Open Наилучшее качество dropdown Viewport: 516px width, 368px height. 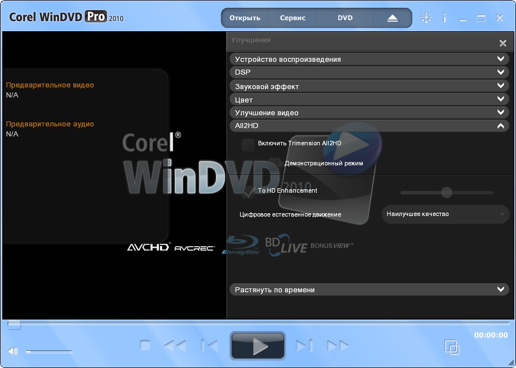pyautogui.click(x=445, y=214)
